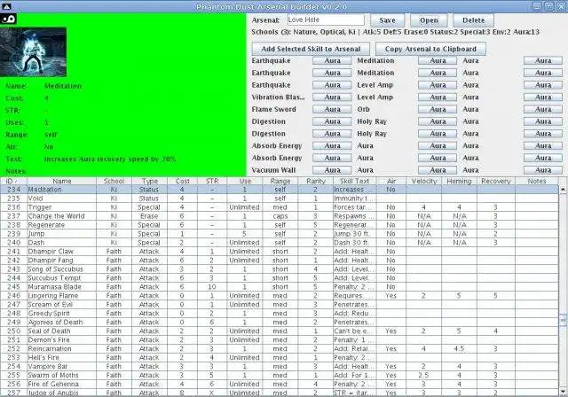Click the Vacuum Wall arsenal slot label
This screenshot has height=397, width=568.
pos(273,170)
